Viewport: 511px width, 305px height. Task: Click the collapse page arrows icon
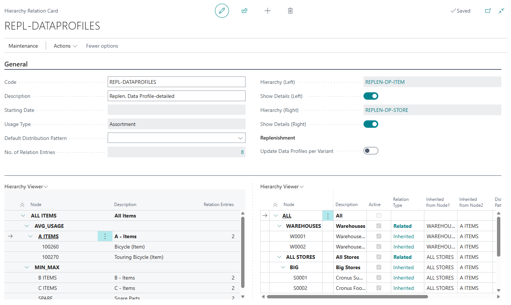tap(501, 11)
